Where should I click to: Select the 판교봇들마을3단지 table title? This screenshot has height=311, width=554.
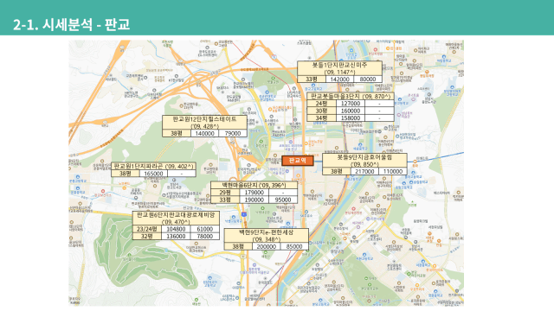coord(350,96)
